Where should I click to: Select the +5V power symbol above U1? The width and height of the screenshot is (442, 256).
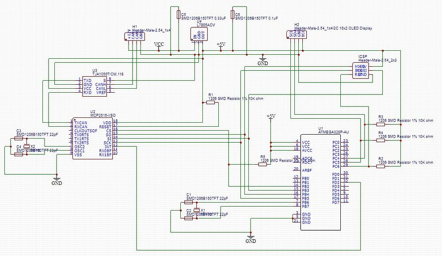click(271, 117)
